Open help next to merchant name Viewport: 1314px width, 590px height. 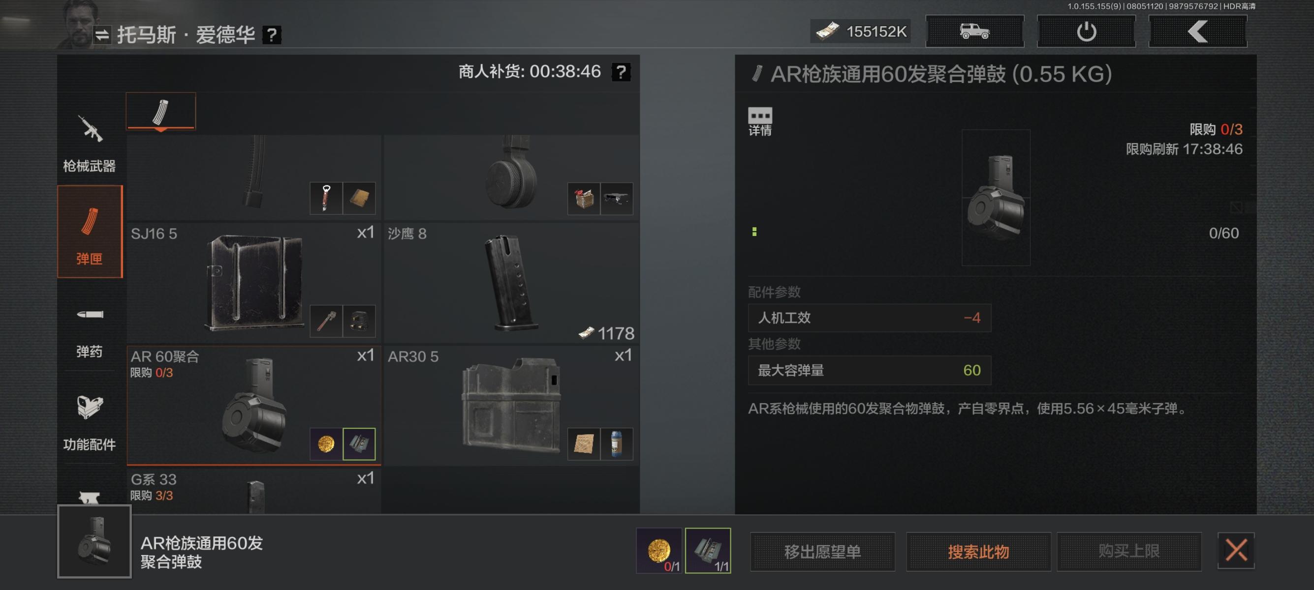pos(271,34)
